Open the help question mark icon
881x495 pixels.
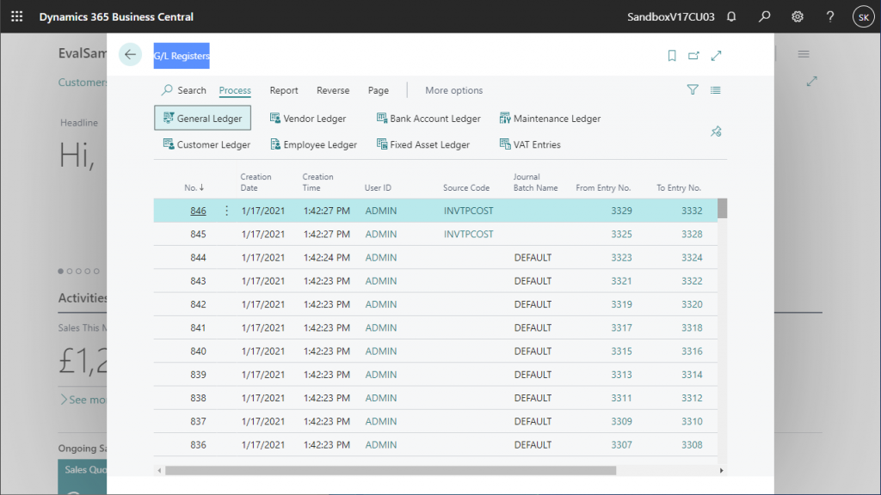(830, 16)
